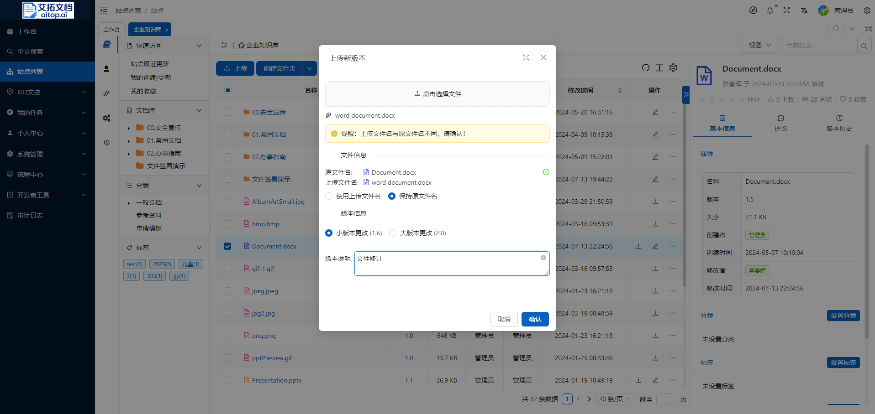
Task: Collapse the sidebar with hamburger icon
Action: (x=104, y=10)
